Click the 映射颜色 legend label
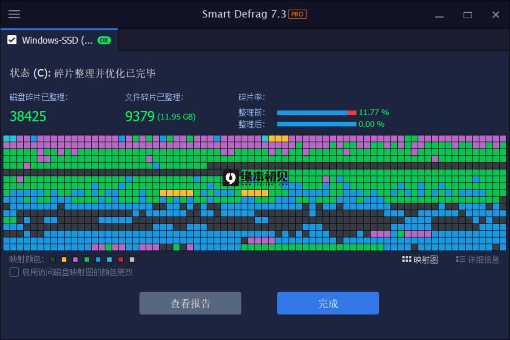510x340 pixels. coord(27,260)
